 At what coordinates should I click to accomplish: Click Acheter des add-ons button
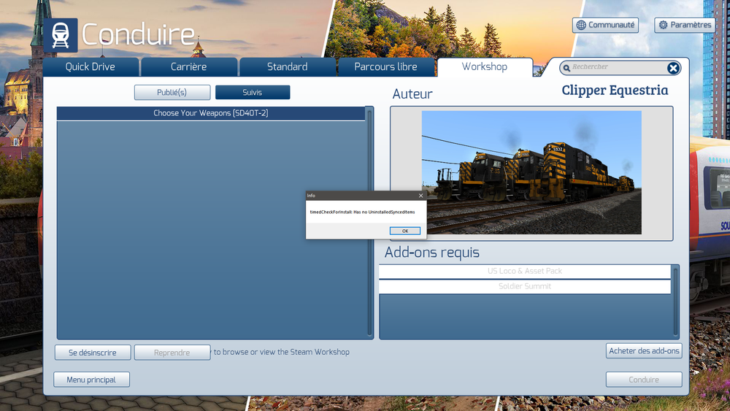(644, 351)
